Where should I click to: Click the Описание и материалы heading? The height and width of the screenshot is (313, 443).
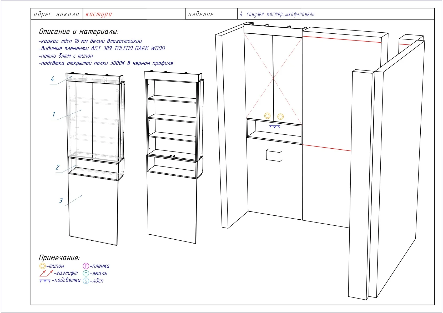point(79,32)
